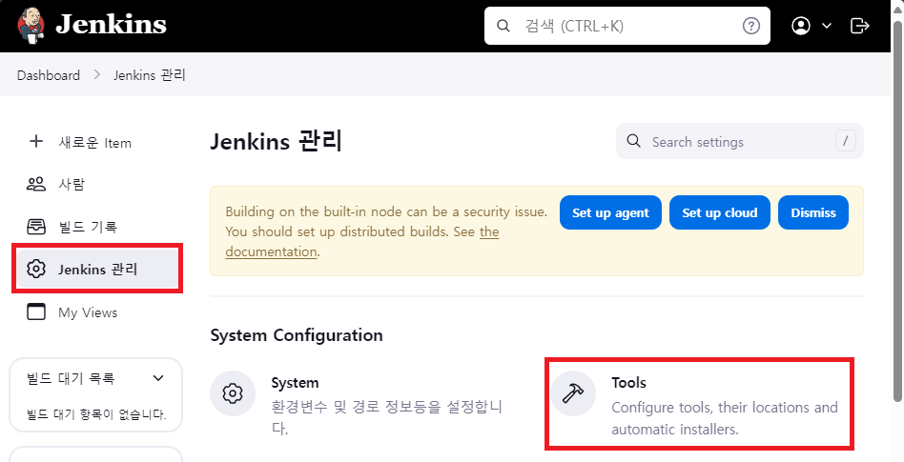
Task: Click the gear icon beside Jenkins 관리
Action: pos(35,269)
